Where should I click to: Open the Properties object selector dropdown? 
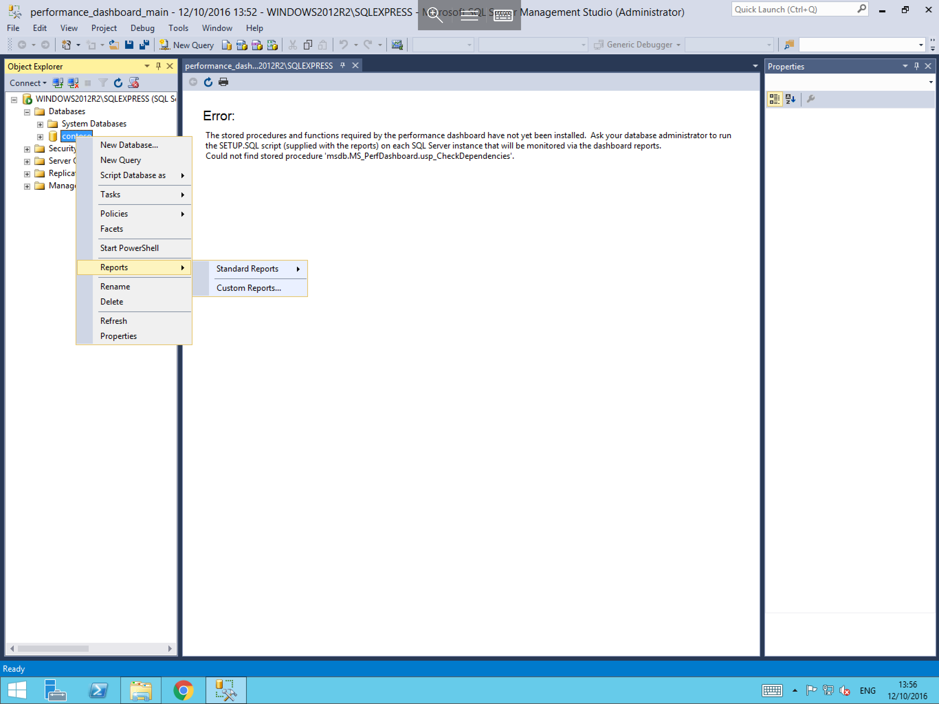click(931, 82)
